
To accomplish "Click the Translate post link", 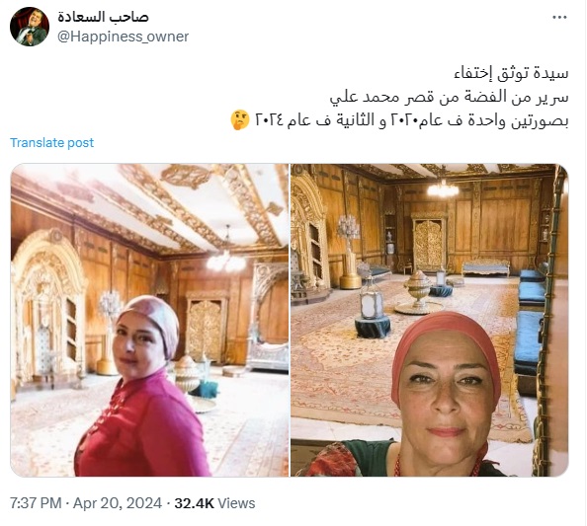I will coord(51,143).
